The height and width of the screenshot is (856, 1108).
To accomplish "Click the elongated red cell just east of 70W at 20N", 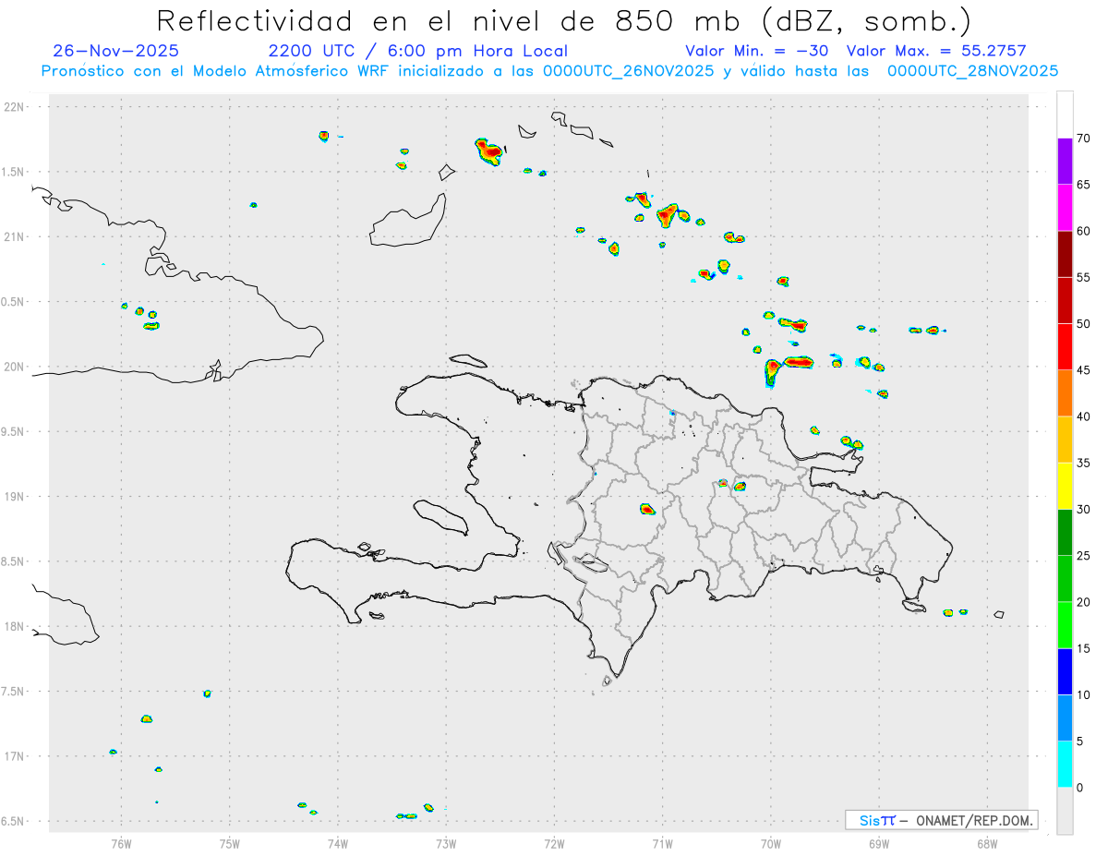I will [x=798, y=362].
